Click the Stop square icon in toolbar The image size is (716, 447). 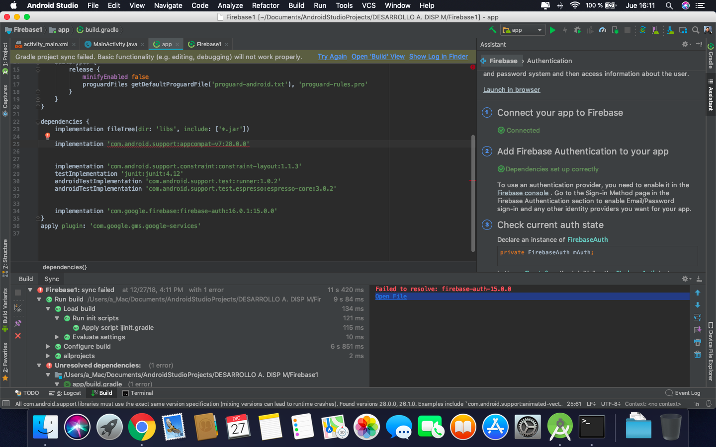coord(627,30)
